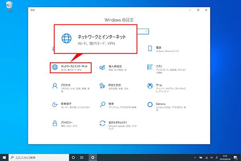Click the Settings gear in taskbar
Image resolution: width=241 pixels, height=161 pixels.
click(93, 157)
